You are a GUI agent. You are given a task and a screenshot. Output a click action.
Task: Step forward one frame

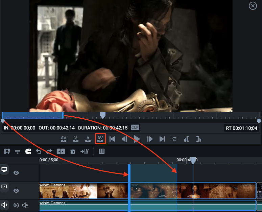(x=150, y=139)
